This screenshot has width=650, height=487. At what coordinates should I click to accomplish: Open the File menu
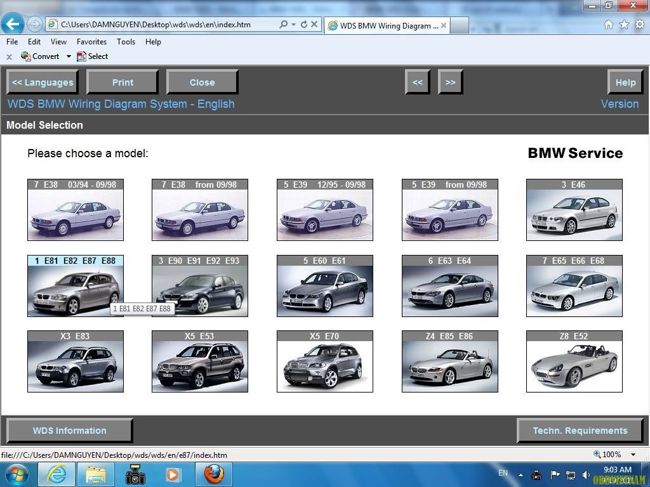(x=12, y=42)
